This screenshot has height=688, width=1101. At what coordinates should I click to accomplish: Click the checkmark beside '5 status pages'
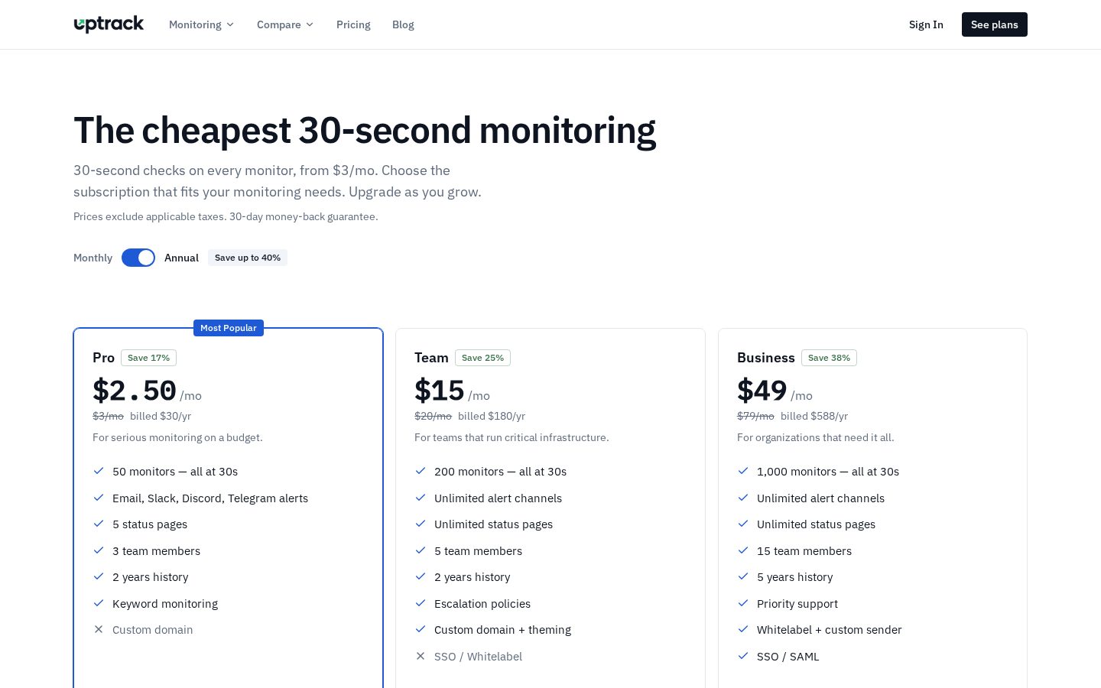[99, 524]
